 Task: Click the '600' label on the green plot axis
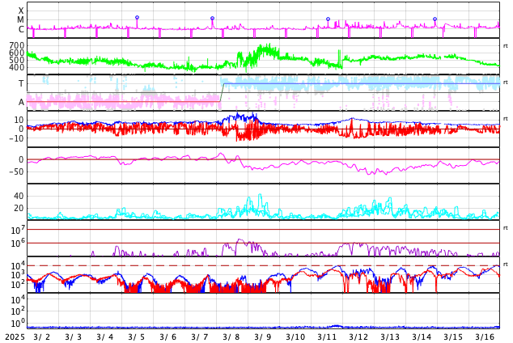[x=17, y=53]
